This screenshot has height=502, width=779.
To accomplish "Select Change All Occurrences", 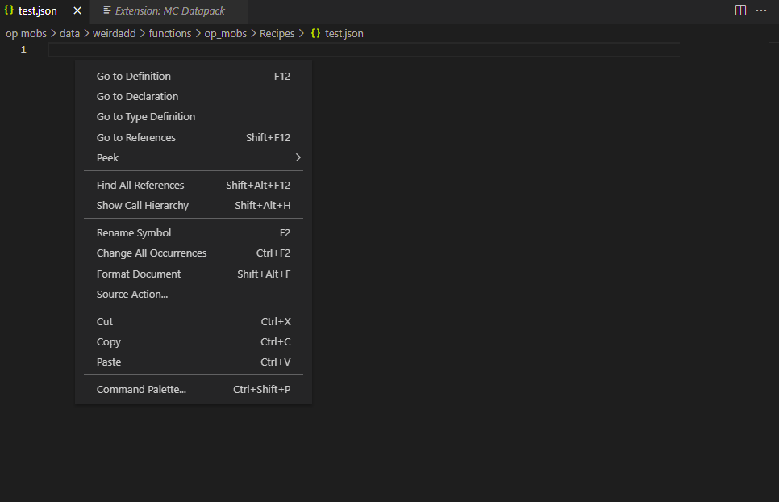I will (152, 253).
